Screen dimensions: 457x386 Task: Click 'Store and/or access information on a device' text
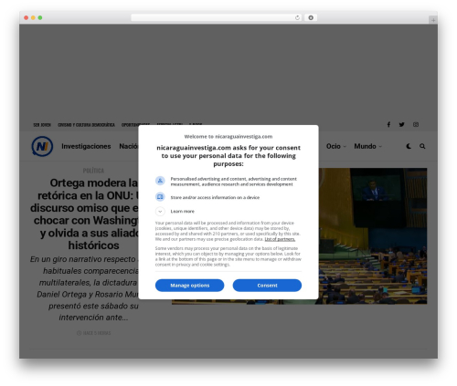(x=215, y=197)
